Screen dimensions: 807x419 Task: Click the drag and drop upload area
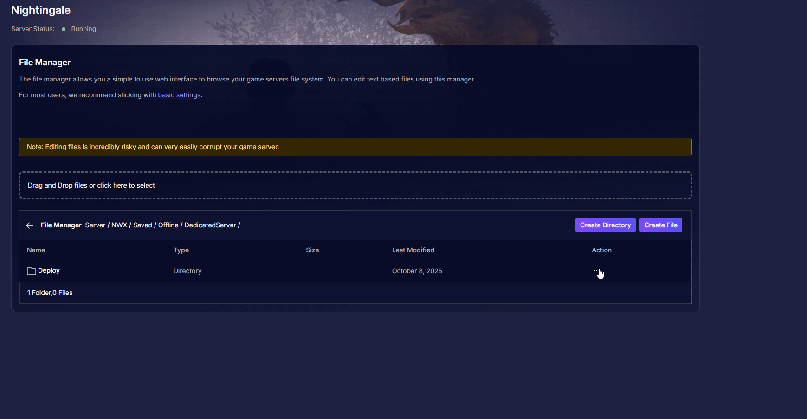click(x=355, y=185)
